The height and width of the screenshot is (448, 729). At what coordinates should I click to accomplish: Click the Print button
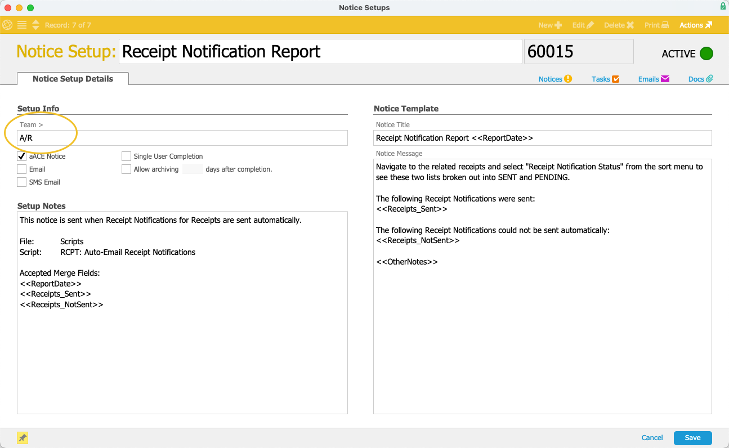[656, 25]
